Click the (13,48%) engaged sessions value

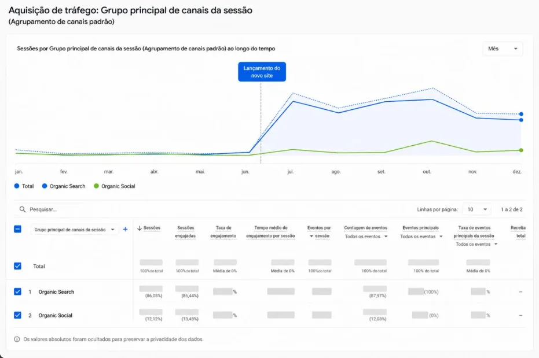pyautogui.click(x=190, y=319)
